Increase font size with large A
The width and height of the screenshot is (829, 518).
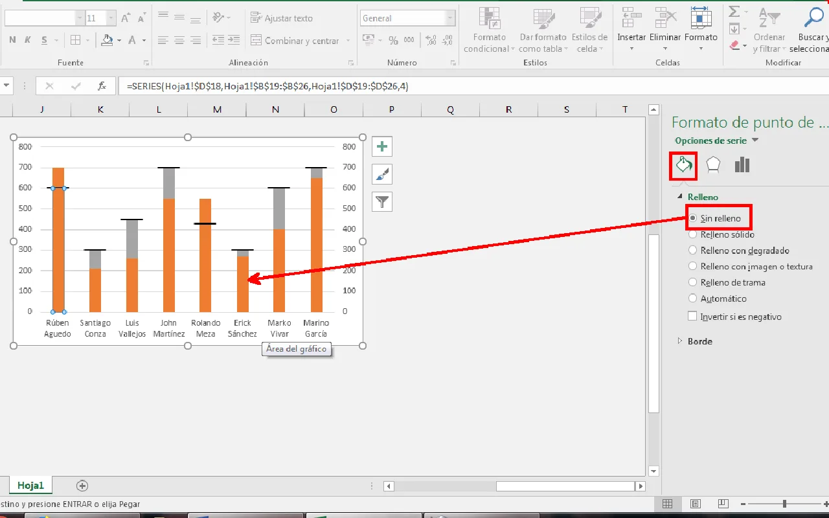click(x=126, y=18)
